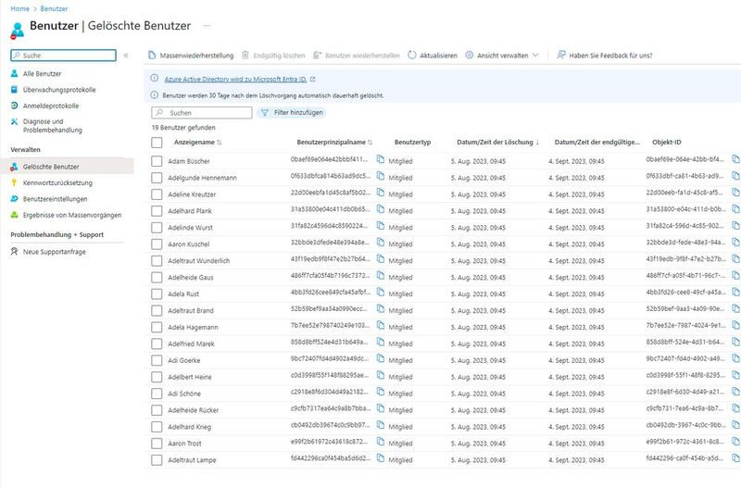
Task: Copy principal name for Adeltraut Brand
Action: click(x=381, y=308)
